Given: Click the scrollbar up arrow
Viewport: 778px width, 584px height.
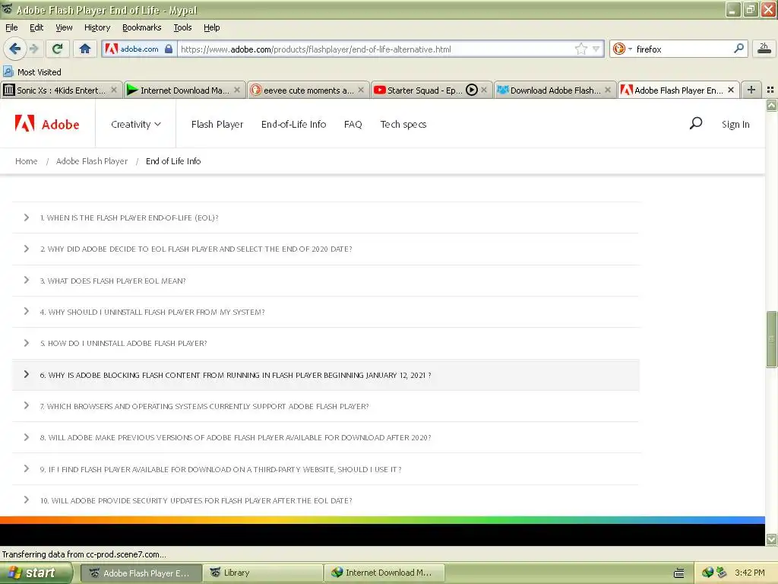Looking at the screenshot, I should (771, 105).
